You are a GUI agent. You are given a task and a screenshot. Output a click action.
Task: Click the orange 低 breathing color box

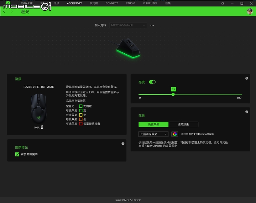(81, 119)
